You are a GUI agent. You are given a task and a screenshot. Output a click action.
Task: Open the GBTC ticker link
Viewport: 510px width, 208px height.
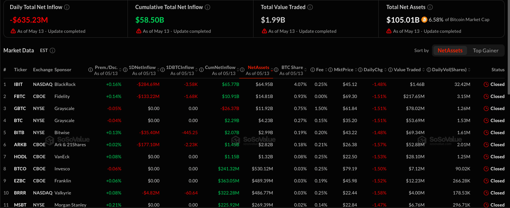point(20,109)
